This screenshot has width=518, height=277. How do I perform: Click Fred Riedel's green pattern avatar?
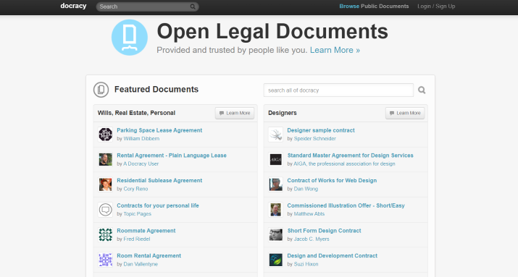[105, 235]
